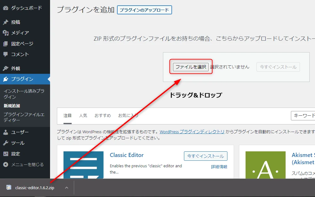
Task: Open the ダッシュボード menu item
Action: [x=25, y=8]
